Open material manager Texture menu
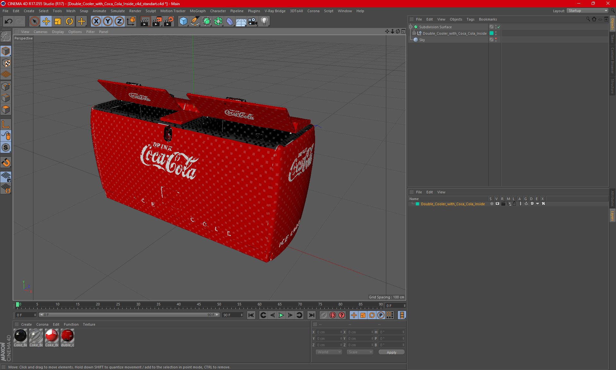This screenshot has width=616, height=370. click(89, 324)
